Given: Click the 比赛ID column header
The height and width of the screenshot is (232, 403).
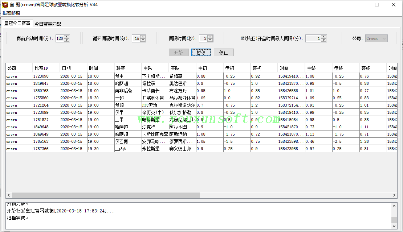Looking at the screenshot, I should coord(46,68).
